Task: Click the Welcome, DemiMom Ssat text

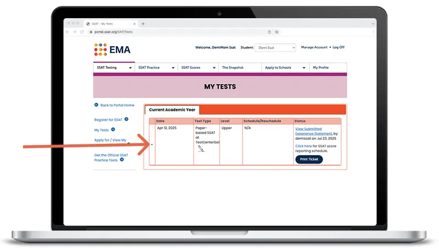Action: coord(215,47)
